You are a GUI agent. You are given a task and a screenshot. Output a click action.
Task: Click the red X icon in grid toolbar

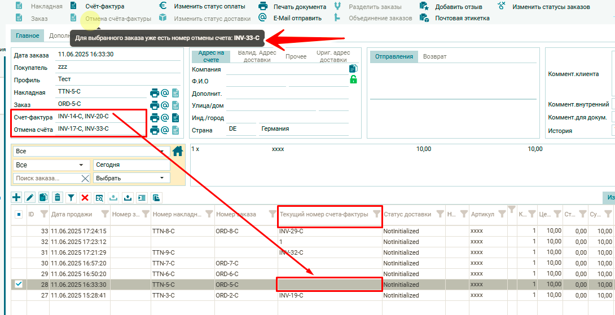click(85, 197)
